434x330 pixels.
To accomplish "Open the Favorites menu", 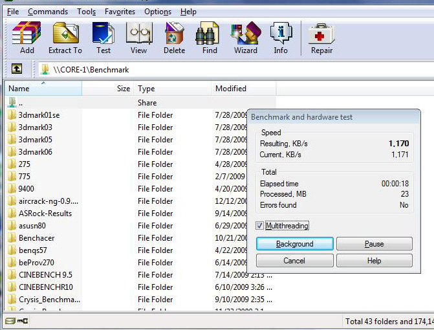I will pos(120,12).
